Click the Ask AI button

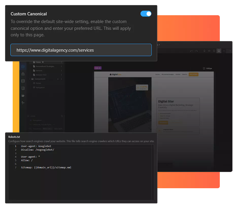point(98,68)
